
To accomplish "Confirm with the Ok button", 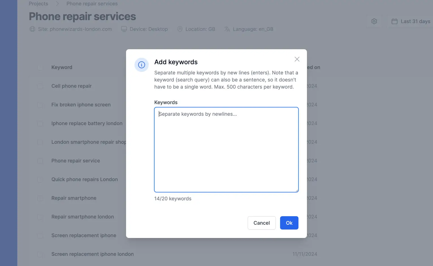I will (x=289, y=223).
